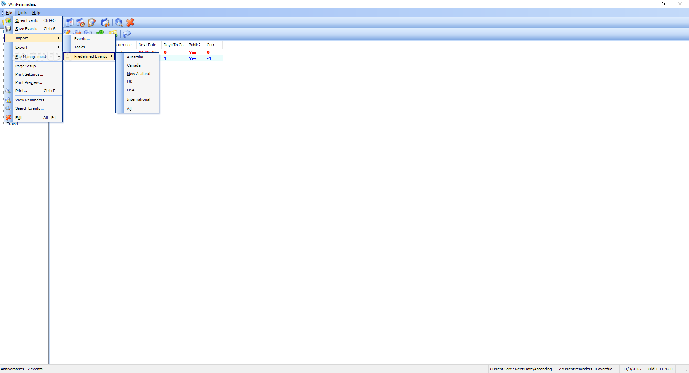Import predefined events for USA
The height and width of the screenshot is (373, 689).
pos(137,90)
